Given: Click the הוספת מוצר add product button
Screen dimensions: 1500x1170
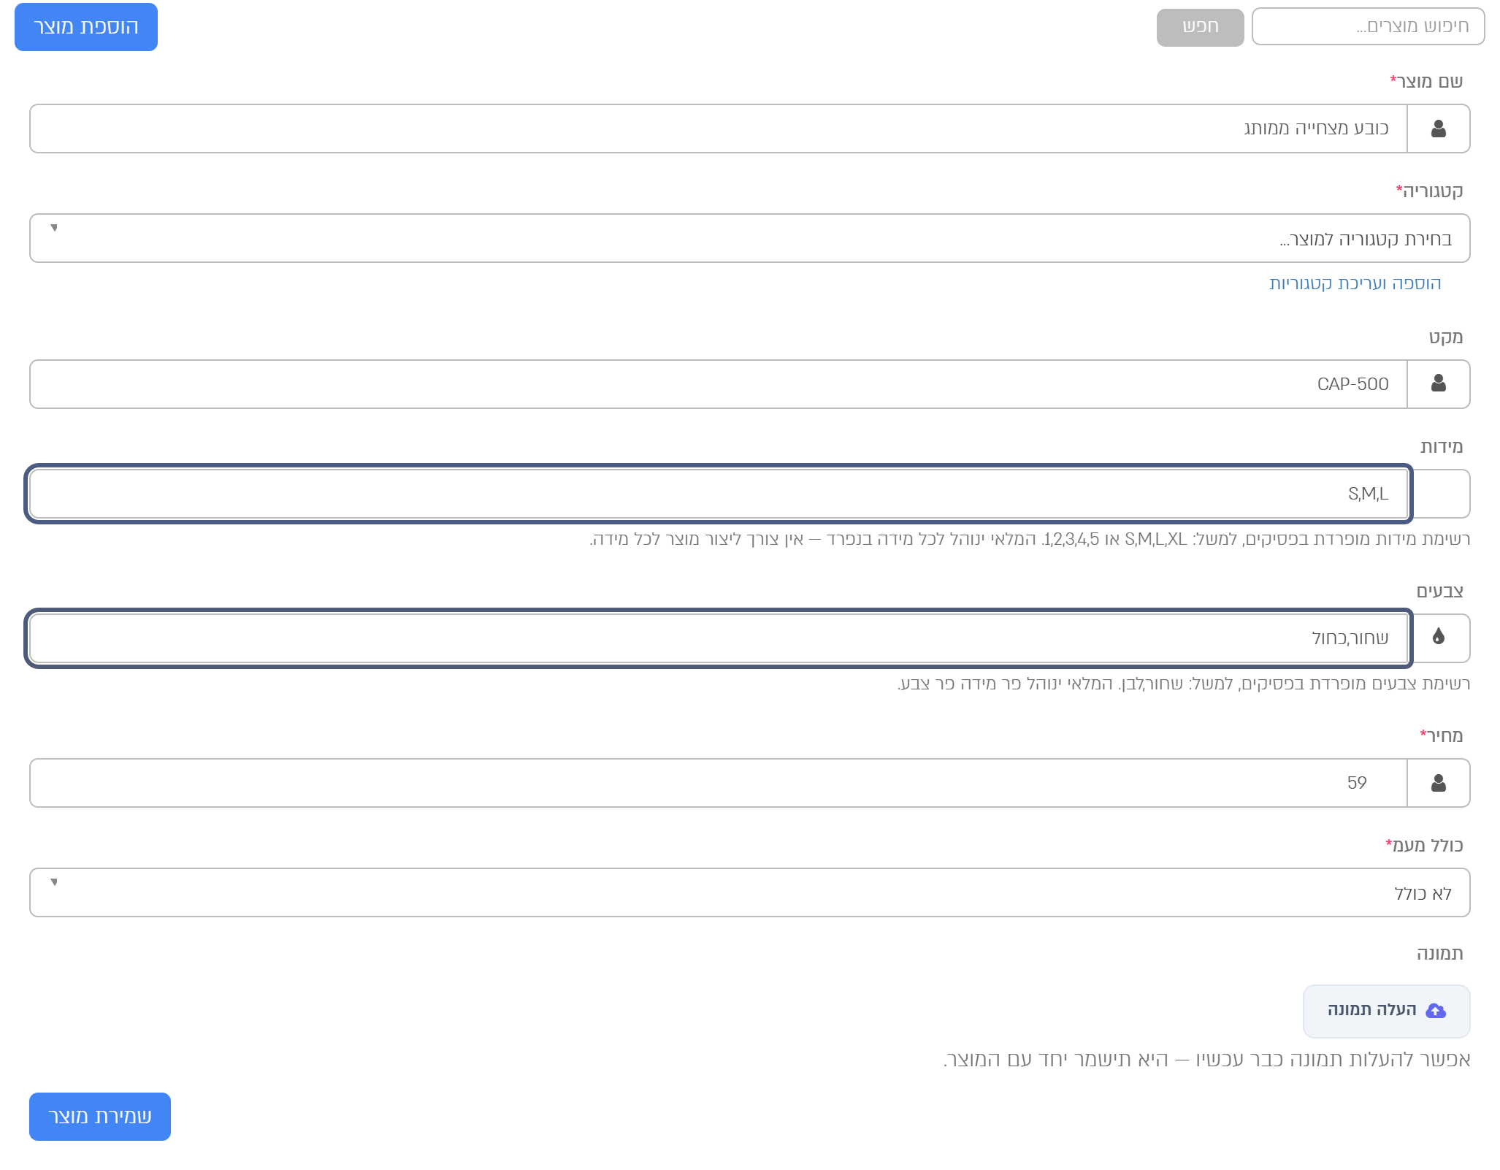Looking at the screenshot, I should tap(86, 27).
